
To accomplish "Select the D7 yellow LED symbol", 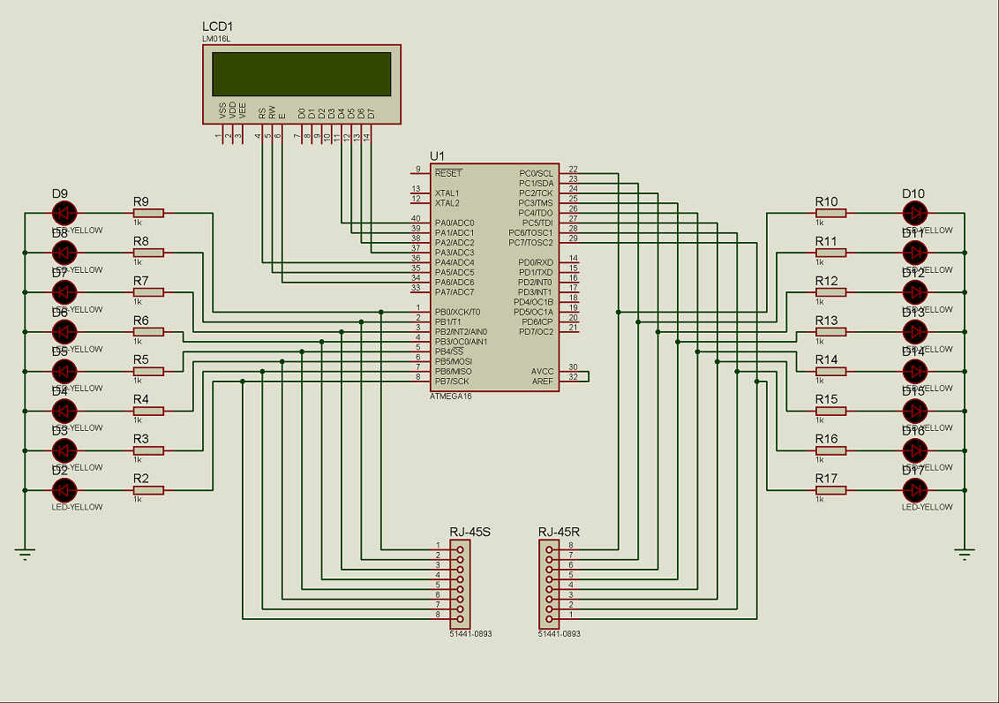I will coord(64,292).
